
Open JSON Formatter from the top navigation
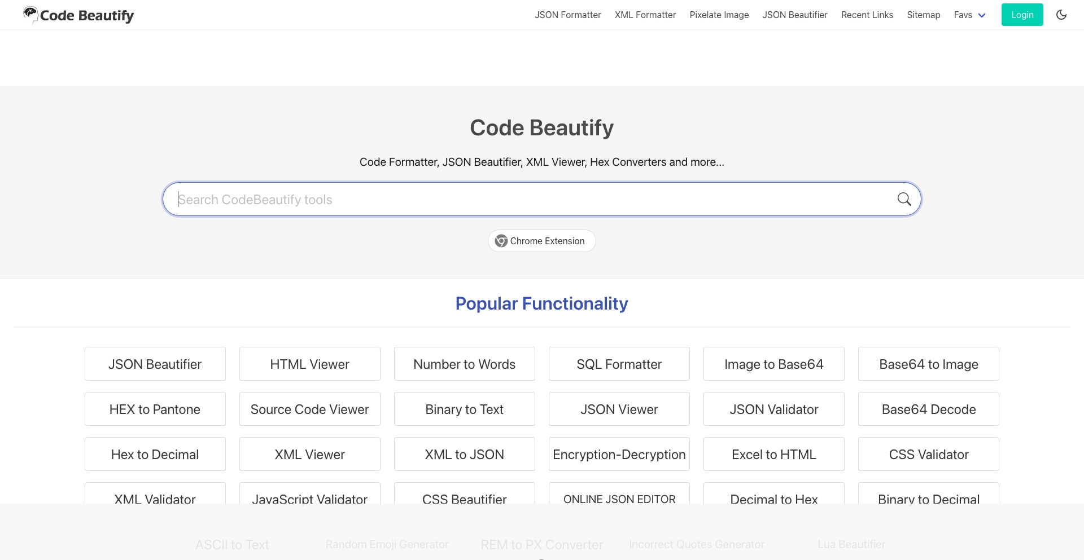coord(567,15)
